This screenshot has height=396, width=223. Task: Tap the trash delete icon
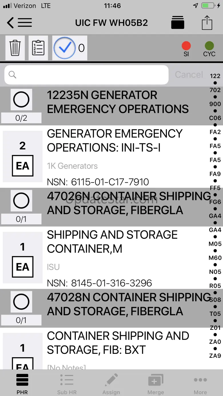[15, 48]
